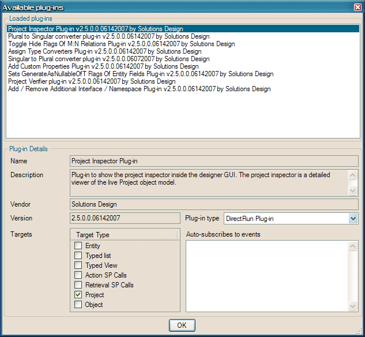Toggle the Entity target checkbox

[x=78, y=245]
